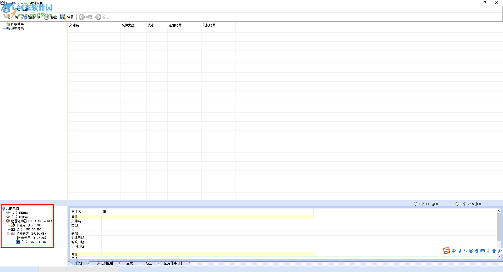This screenshot has width=503, height=272.
Task: Click the 我的电脑 computer icon
Action: point(3,208)
